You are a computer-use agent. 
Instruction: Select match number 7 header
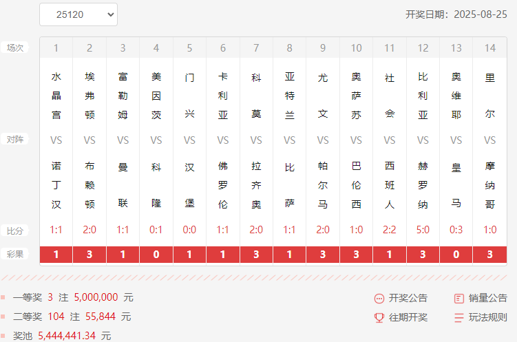click(x=256, y=47)
